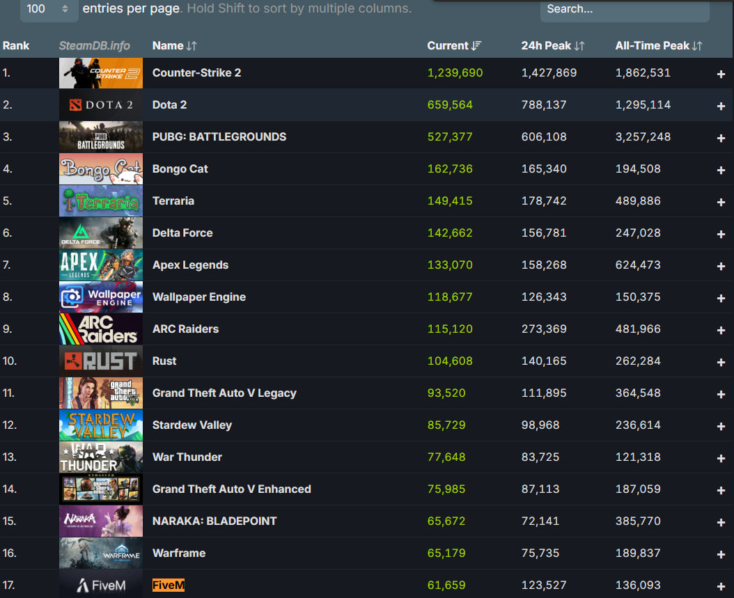The image size is (734, 598).
Task: Click the plus icon for Counter-Strike 2
Action: click(721, 74)
